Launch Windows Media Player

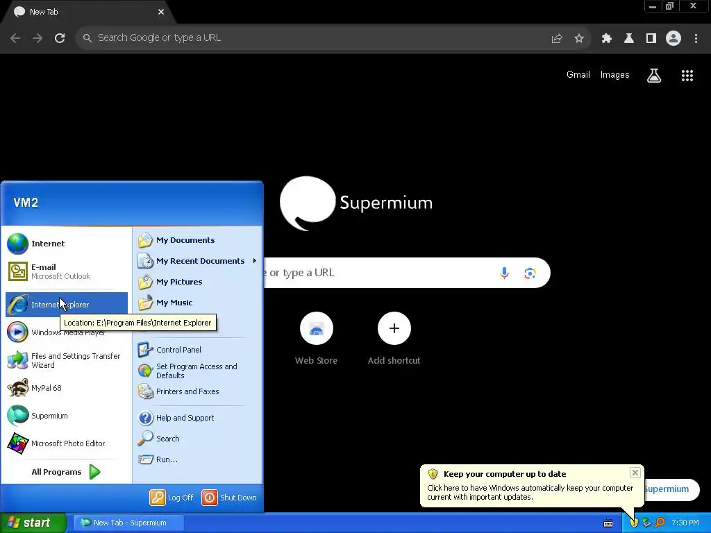tap(66, 332)
